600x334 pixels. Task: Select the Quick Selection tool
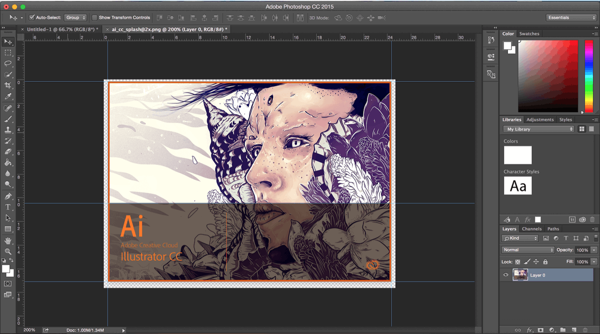point(8,75)
